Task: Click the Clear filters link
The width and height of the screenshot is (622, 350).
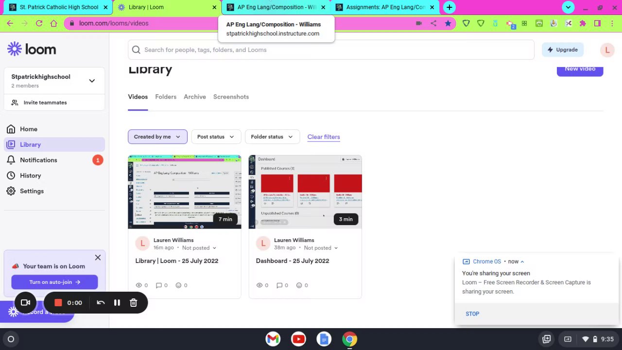Action: click(324, 137)
